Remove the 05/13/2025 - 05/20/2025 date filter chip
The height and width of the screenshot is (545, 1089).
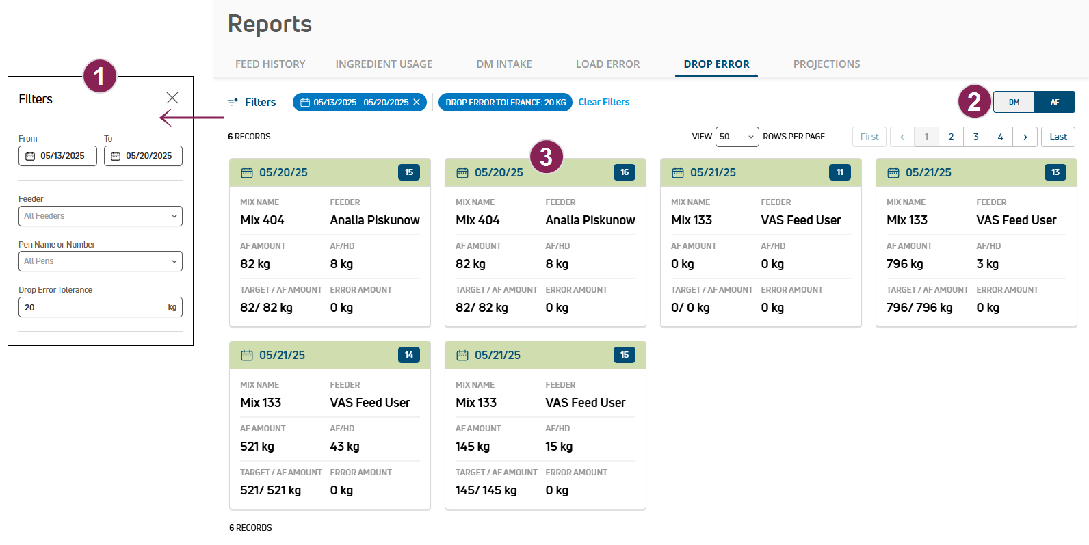pyautogui.click(x=417, y=102)
